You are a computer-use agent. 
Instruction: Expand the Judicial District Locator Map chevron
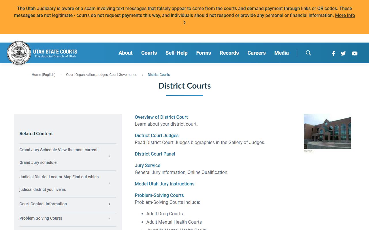pos(109,183)
